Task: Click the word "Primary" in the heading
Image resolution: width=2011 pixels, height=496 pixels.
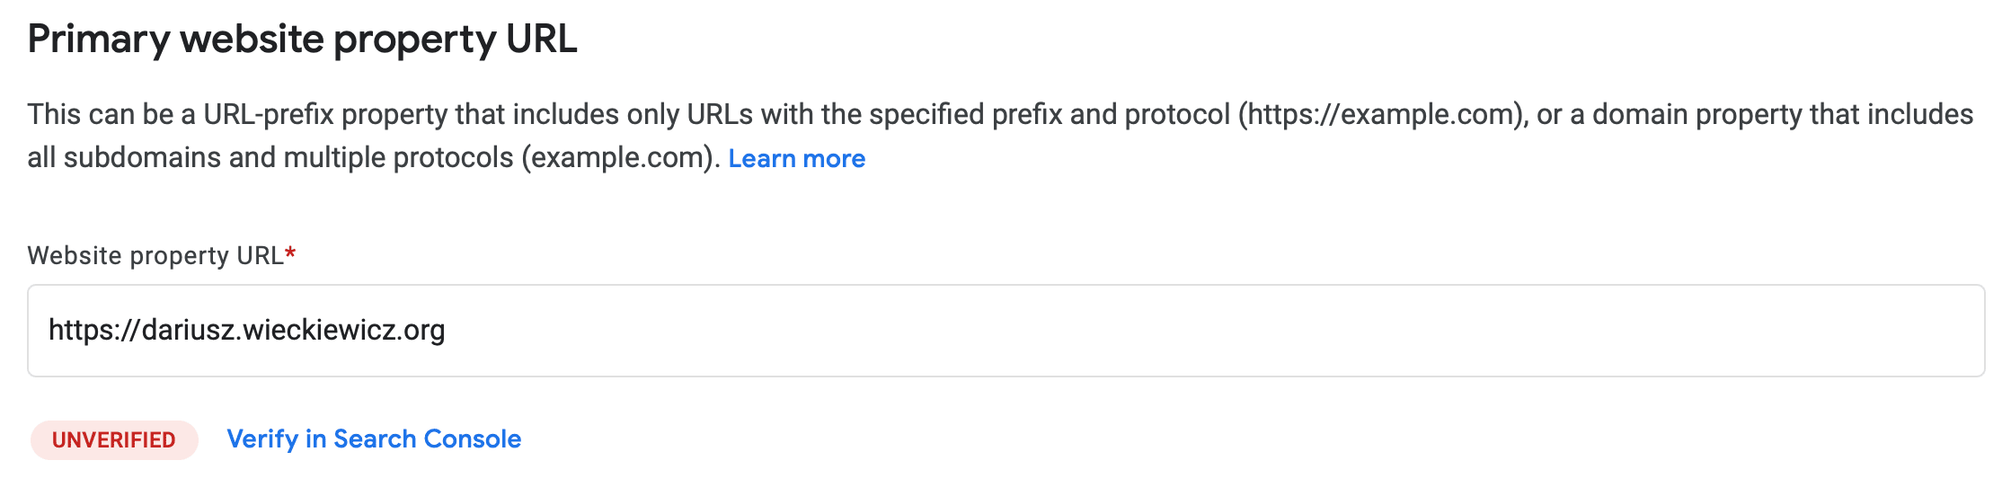Action: pos(99,40)
